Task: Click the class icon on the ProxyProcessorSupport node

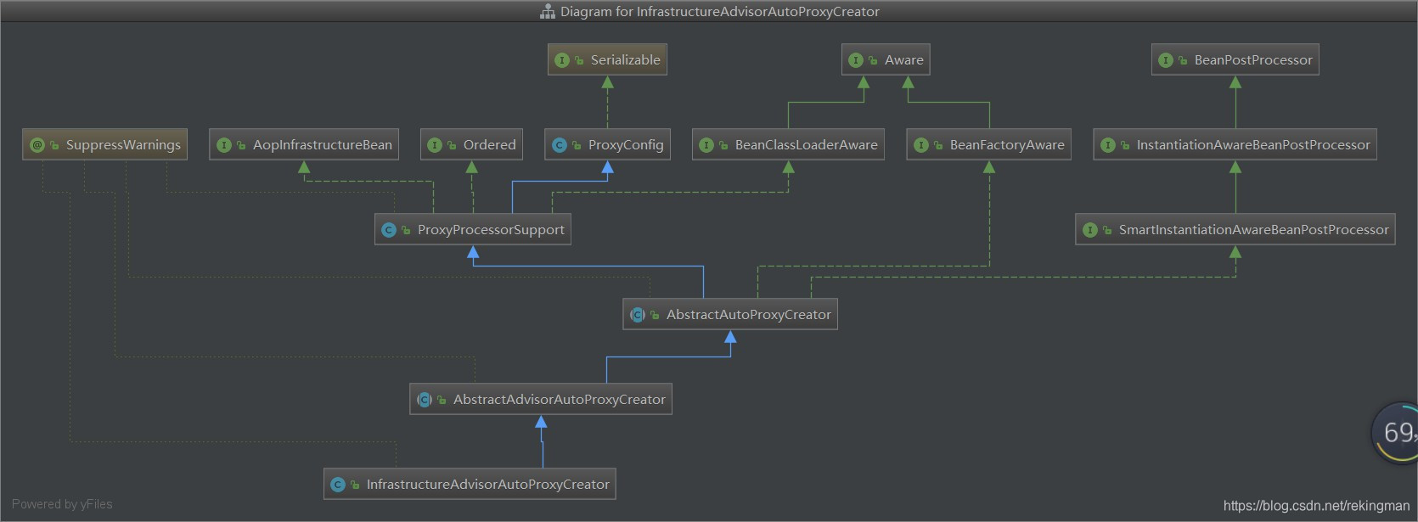Action: point(388,230)
